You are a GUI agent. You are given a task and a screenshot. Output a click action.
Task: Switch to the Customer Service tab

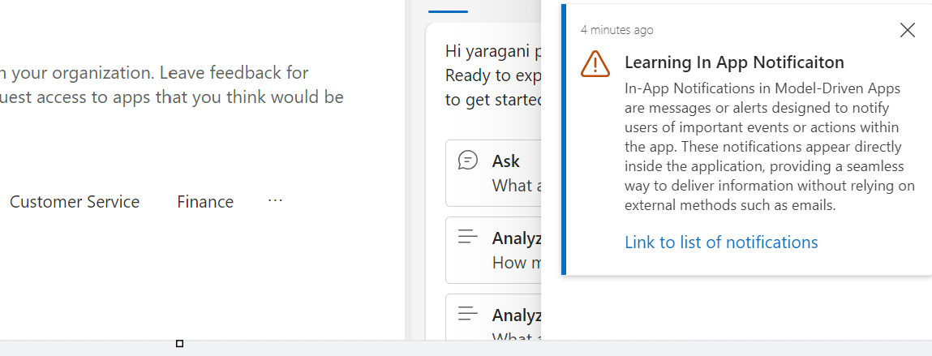75,202
